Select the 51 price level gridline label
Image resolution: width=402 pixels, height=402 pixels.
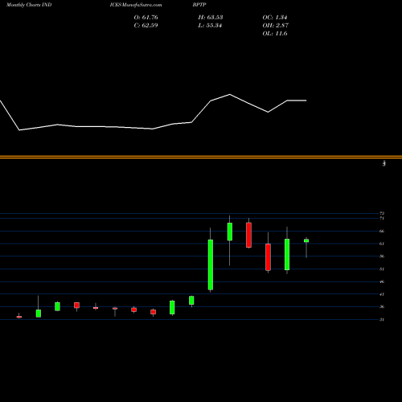(x=382, y=269)
